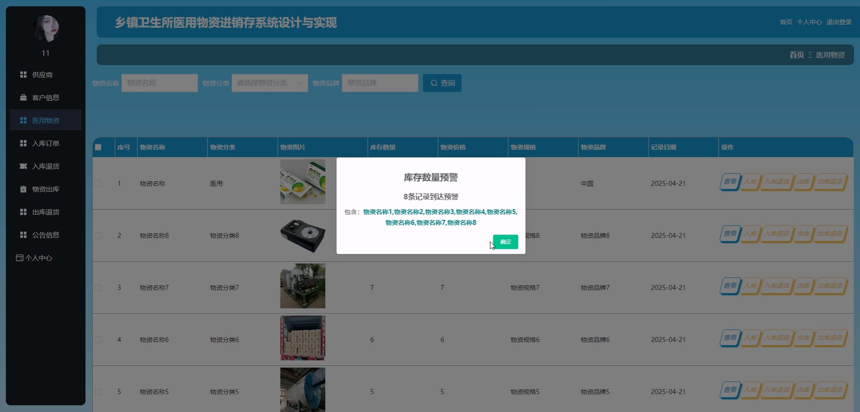This screenshot has width=860, height=412.
Task: Click the 入库订单 grid icon
Action: pyautogui.click(x=23, y=143)
